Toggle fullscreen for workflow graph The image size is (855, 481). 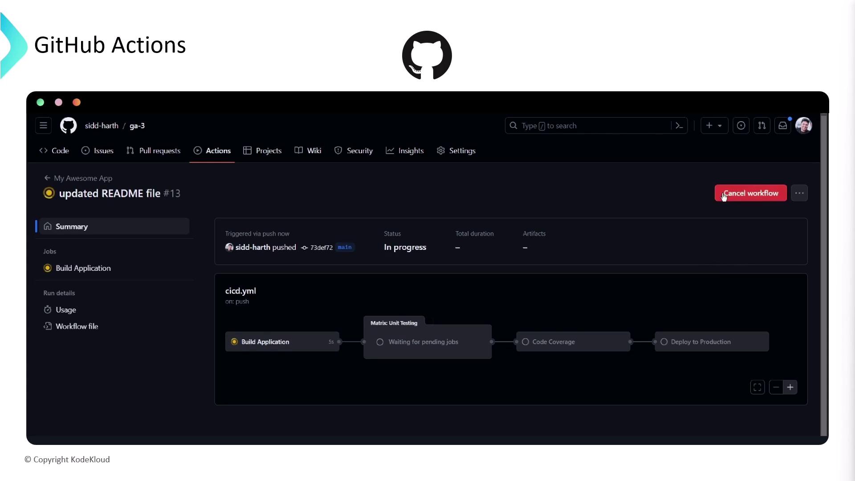[757, 387]
